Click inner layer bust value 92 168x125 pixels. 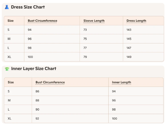click(x=37, y=118)
